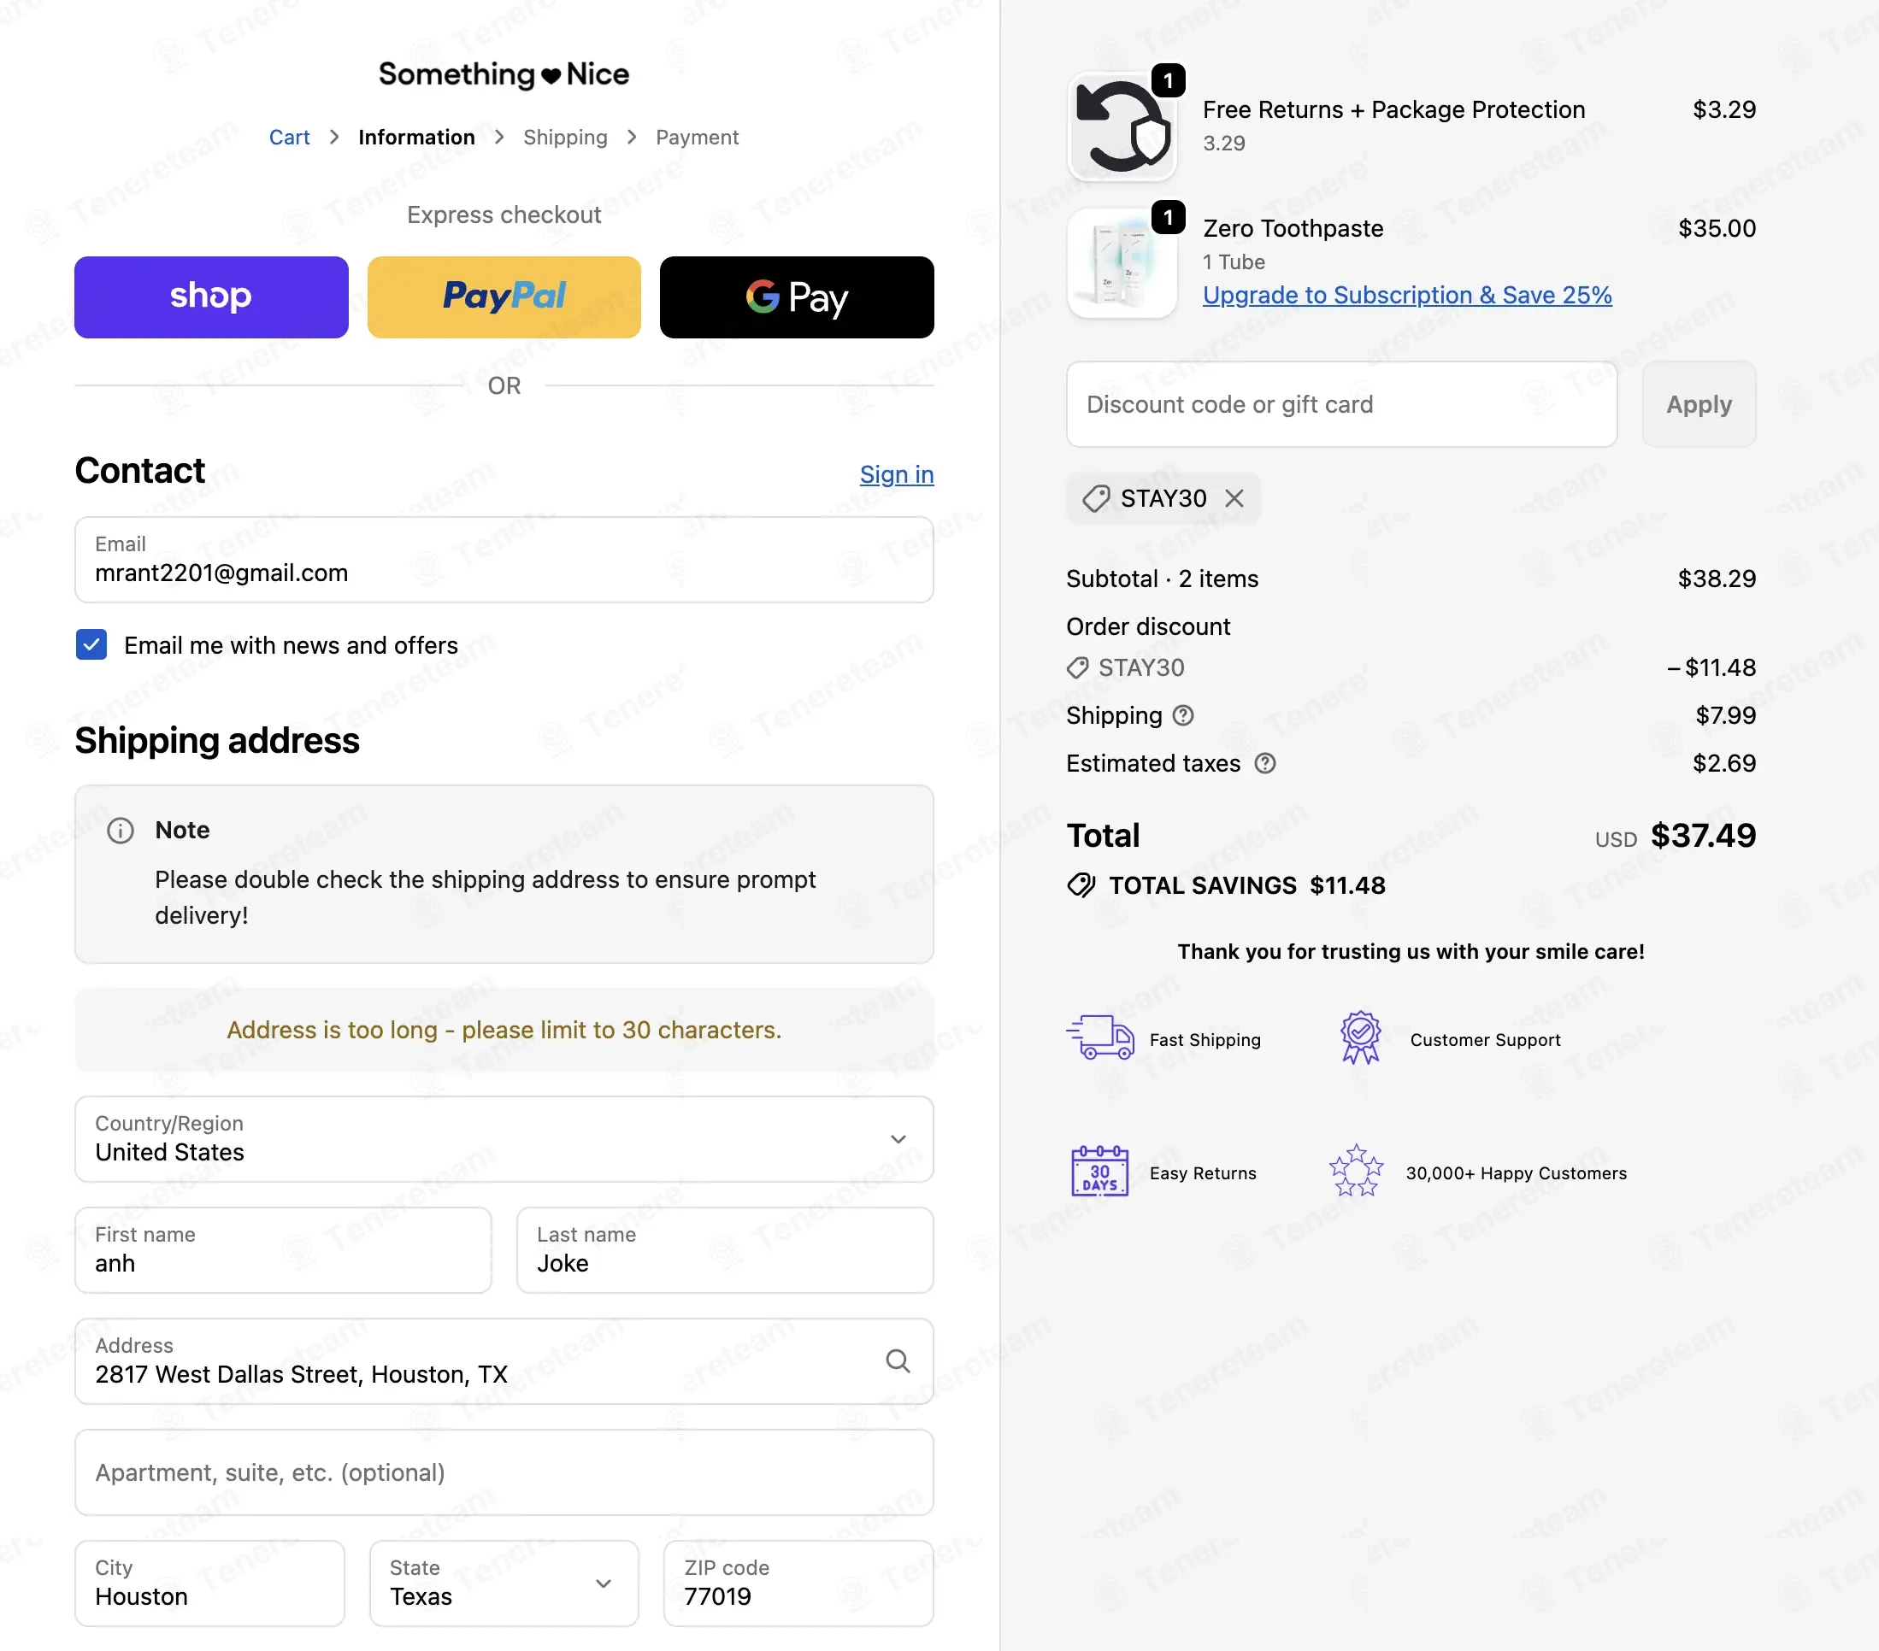This screenshot has height=1651, width=1879.
Task: Click the Zero Toothpaste product thumbnail
Action: 1121,264
